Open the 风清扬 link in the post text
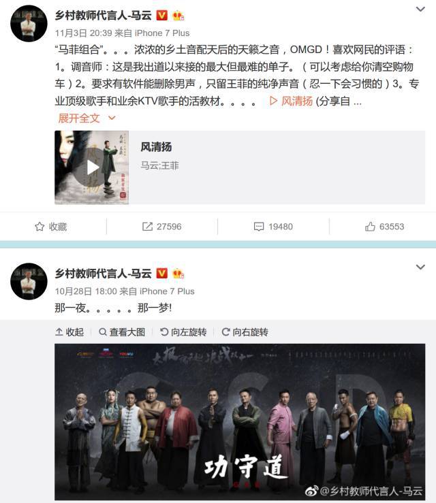This screenshot has height=503, width=436. 291,101
